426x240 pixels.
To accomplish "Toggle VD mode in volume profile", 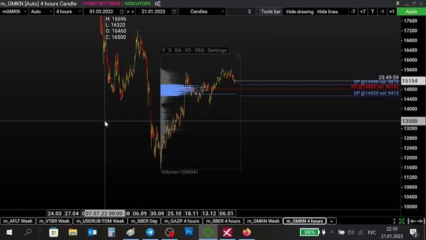I will pos(188,51).
